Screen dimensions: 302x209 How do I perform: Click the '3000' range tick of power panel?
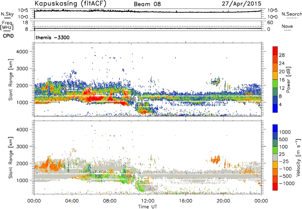[22, 69]
